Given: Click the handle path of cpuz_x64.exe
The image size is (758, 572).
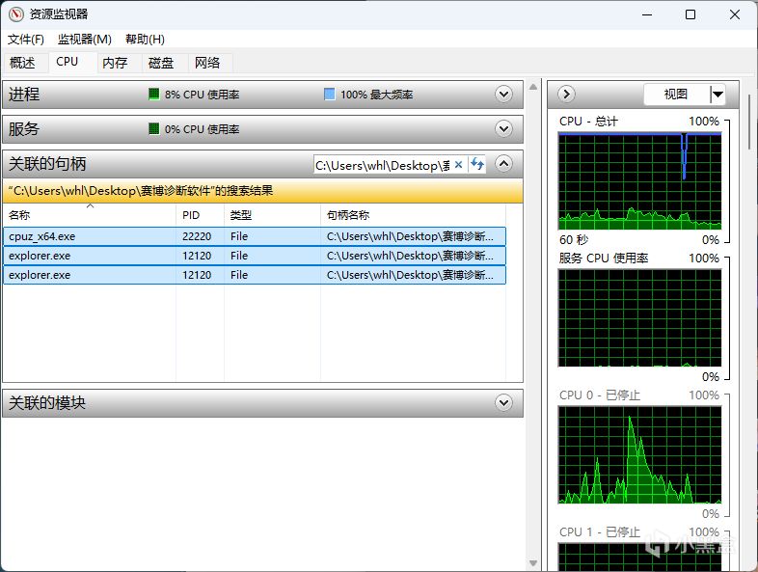Looking at the screenshot, I should pos(410,236).
